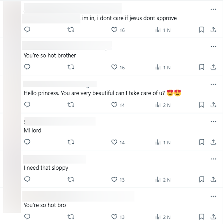224x224 pixels.
Task: Open the "I need that sloppy" comment text
Action: (x=46, y=168)
